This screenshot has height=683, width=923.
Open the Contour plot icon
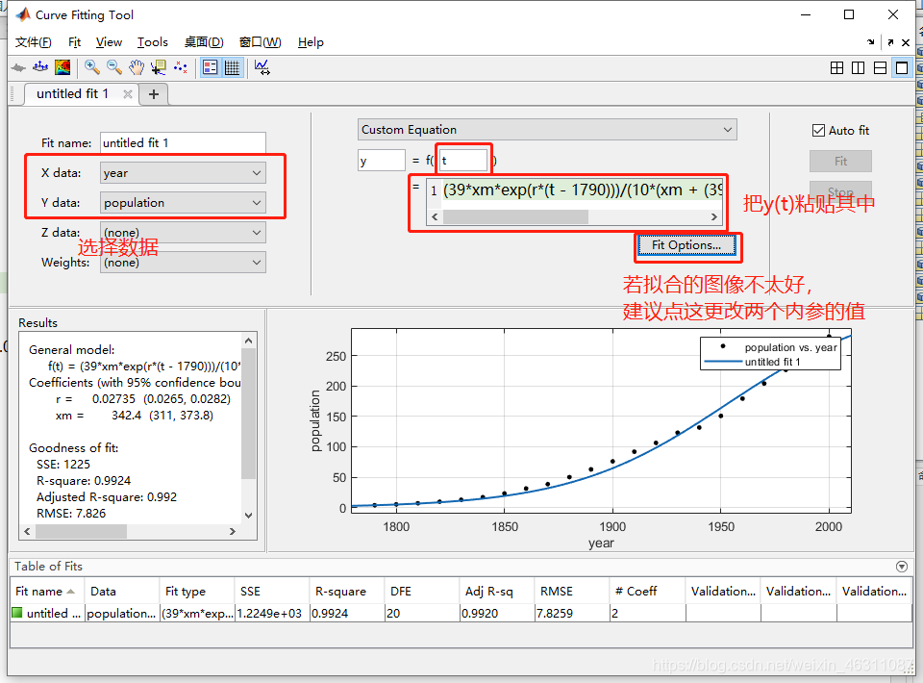tap(62, 67)
